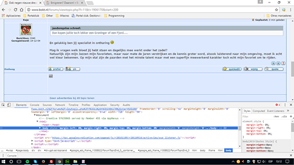Click the double-arrow post icon above quote
Screen dimensions: 294x165
pos(273,63)
